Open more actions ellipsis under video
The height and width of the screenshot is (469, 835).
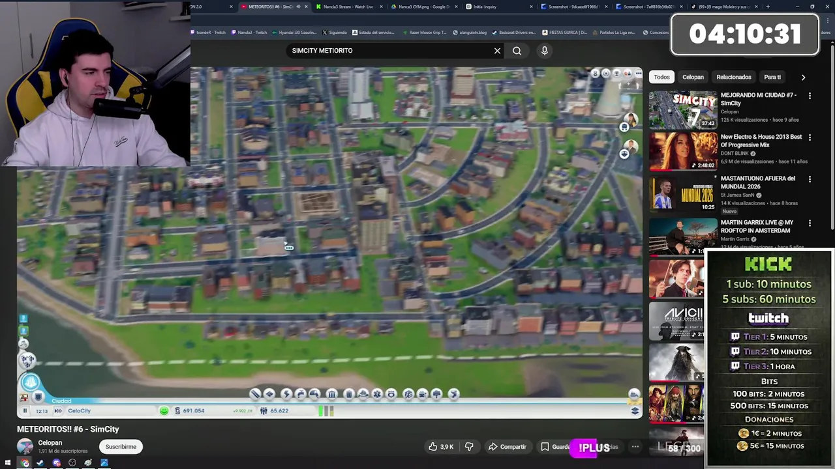point(635,447)
